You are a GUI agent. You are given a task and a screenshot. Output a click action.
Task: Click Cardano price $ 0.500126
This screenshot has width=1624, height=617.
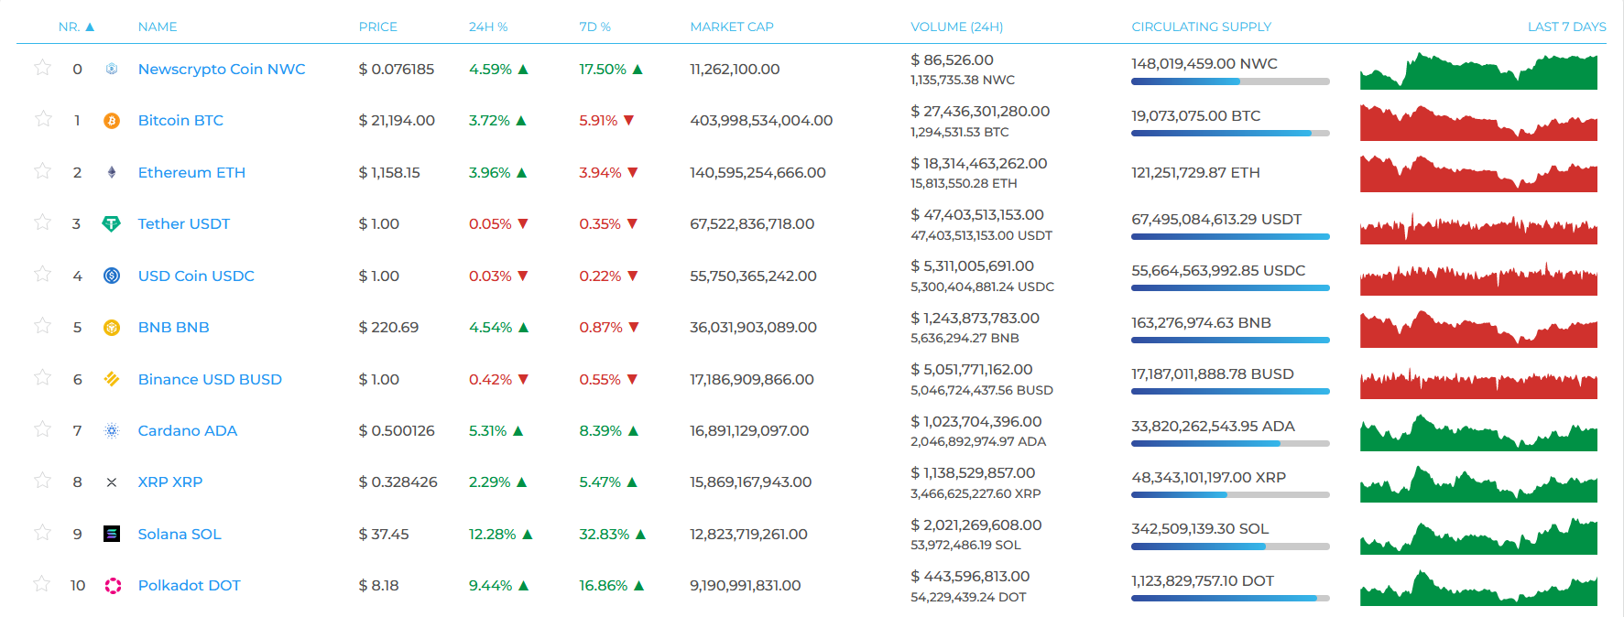point(397,431)
